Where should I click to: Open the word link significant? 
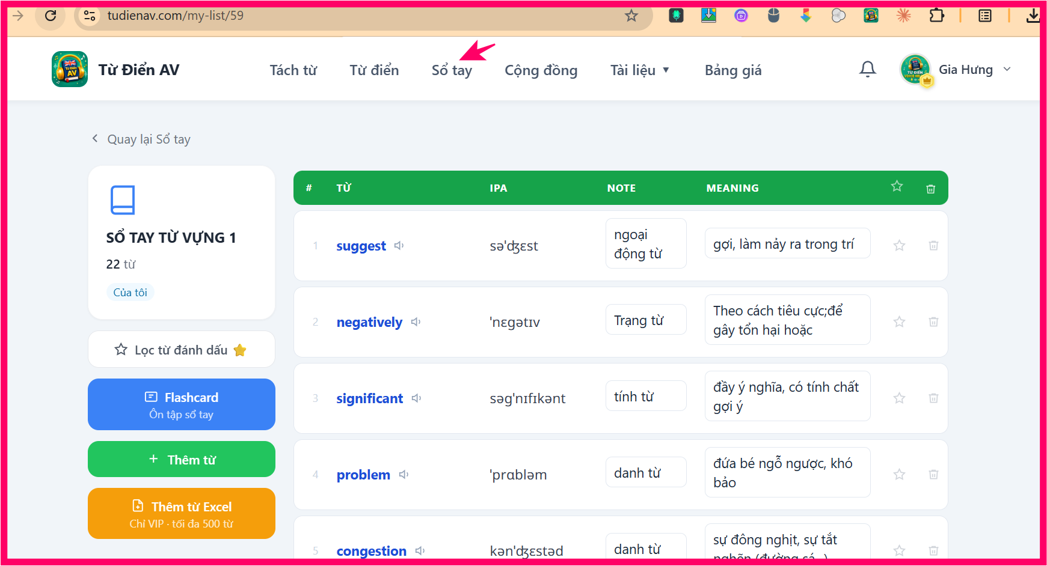pyautogui.click(x=369, y=399)
